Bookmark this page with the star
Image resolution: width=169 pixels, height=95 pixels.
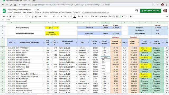tap(157, 5)
